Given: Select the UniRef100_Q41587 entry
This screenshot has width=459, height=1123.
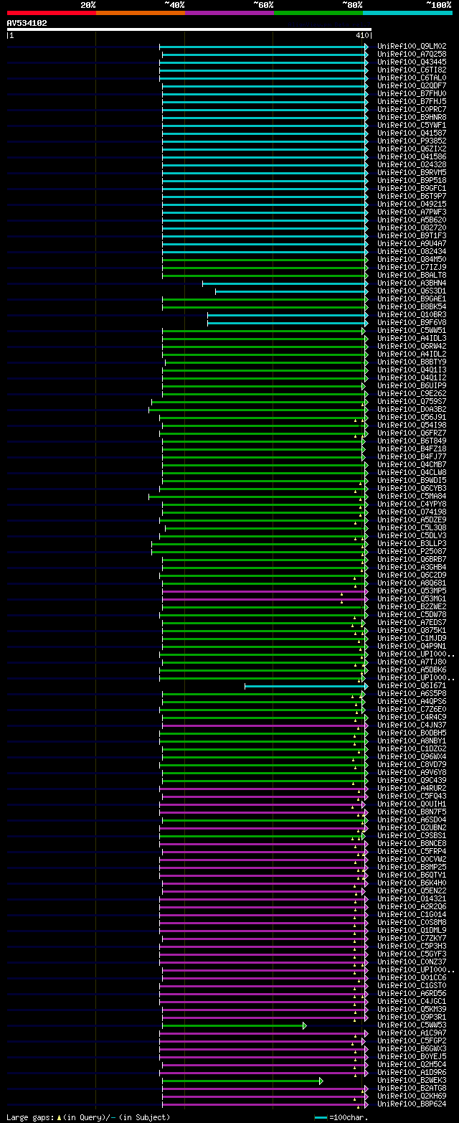Looking at the screenshot, I should point(412,133).
